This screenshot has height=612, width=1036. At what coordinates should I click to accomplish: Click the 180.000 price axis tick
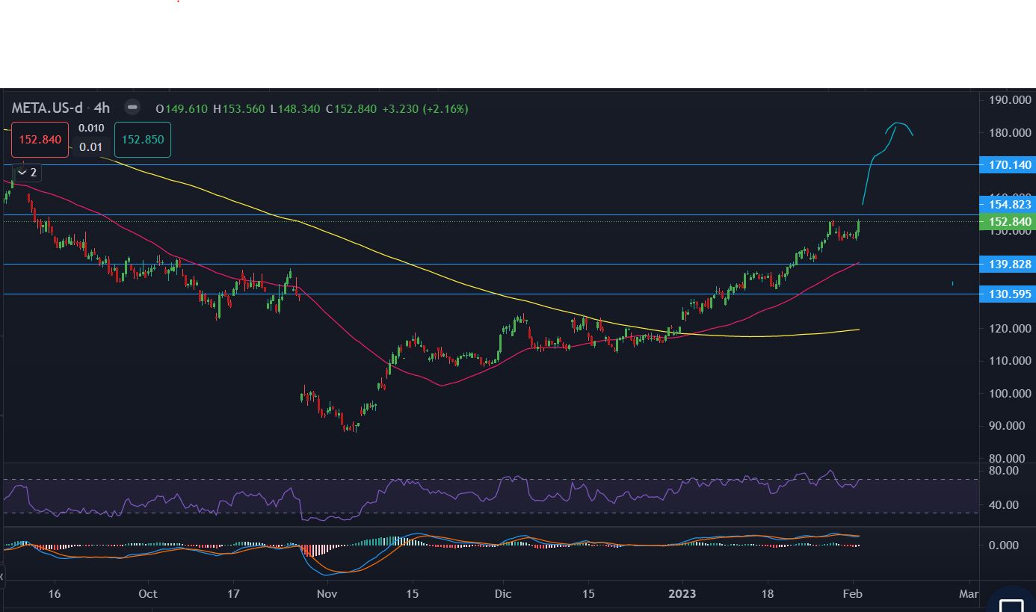click(1010, 133)
